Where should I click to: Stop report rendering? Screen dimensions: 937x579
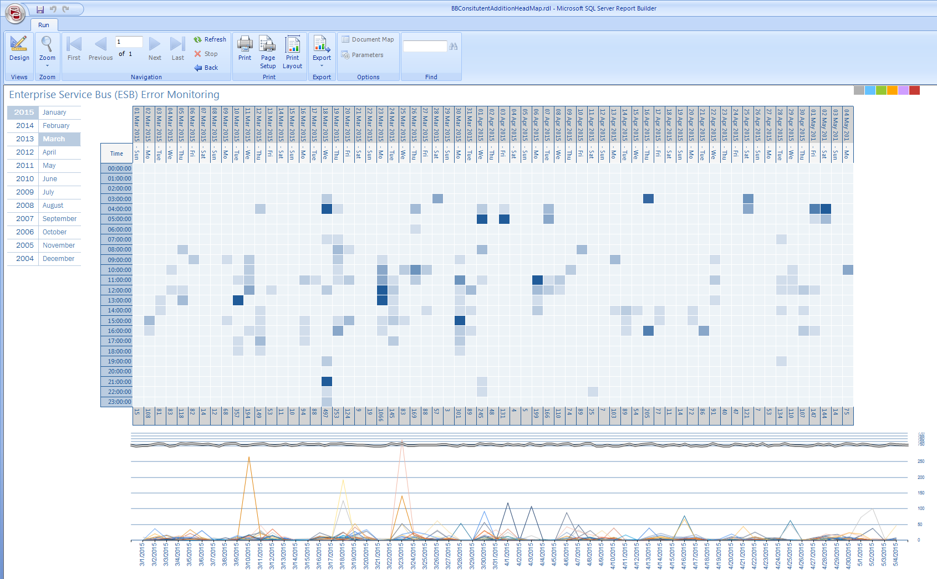click(x=206, y=54)
